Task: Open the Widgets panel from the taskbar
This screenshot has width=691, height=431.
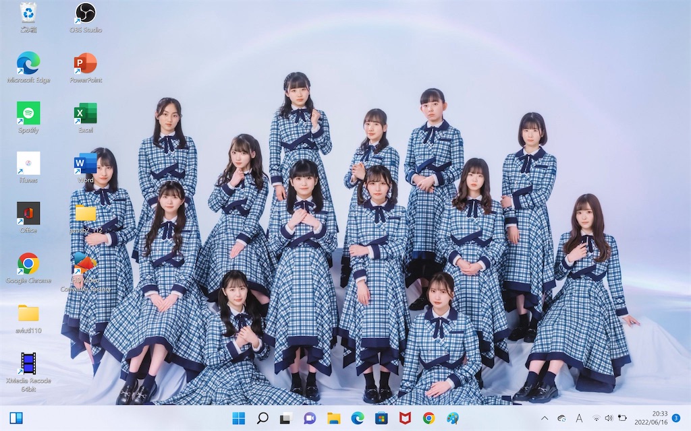Action: coord(16,418)
